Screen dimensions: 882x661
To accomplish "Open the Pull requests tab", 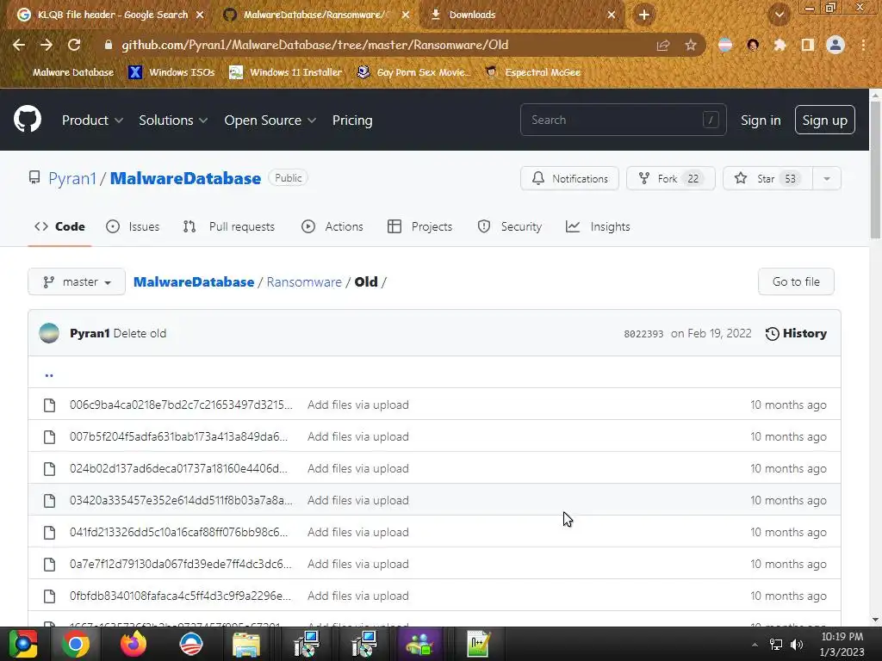I will [229, 226].
